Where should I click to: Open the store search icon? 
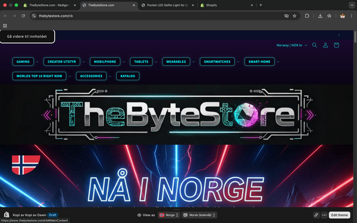(x=314, y=45)
